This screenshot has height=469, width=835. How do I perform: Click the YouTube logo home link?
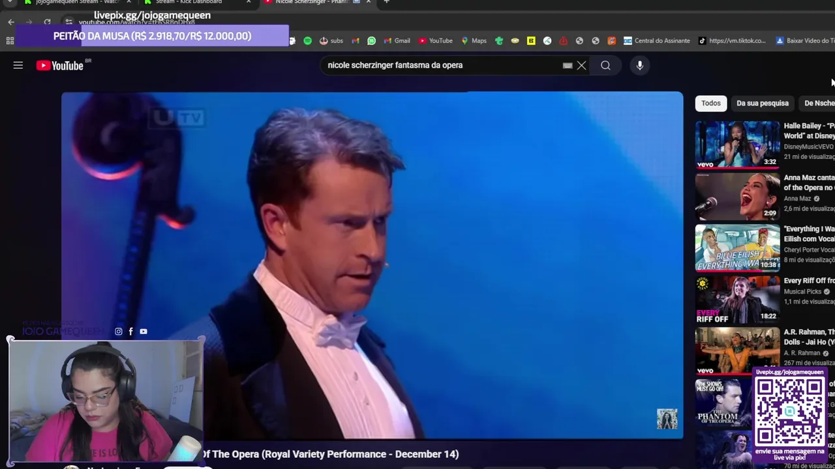point(60,65)
